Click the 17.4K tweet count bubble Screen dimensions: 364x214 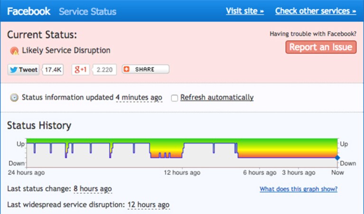(x=53, y=70)
